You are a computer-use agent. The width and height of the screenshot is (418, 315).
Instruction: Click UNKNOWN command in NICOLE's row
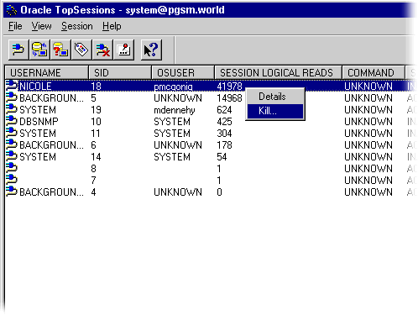tap(368, 87)
